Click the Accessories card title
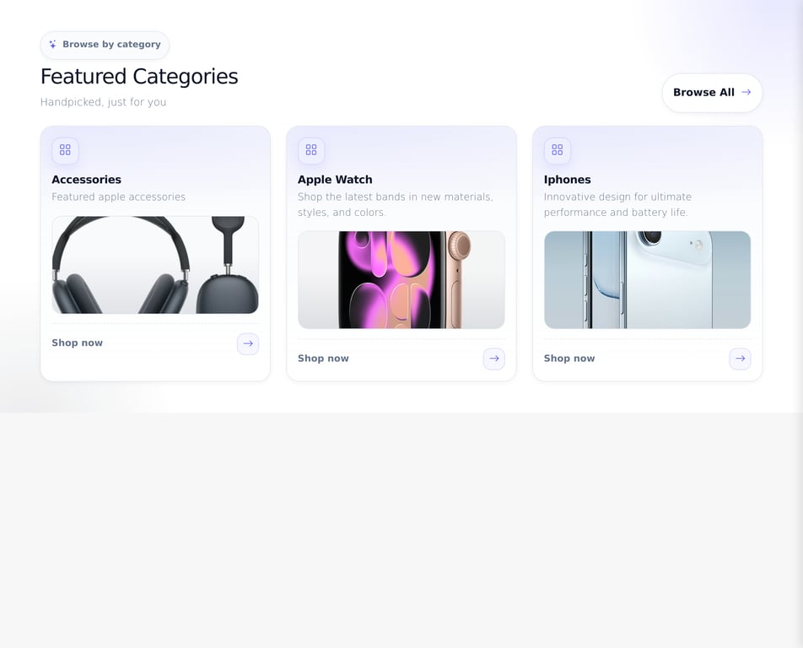 point(87,179)
